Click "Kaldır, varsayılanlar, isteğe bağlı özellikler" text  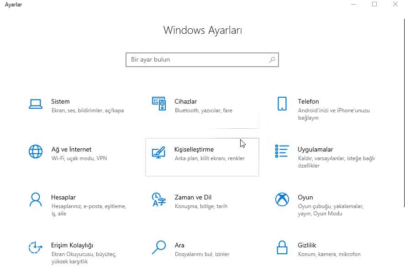click(337, 162)
